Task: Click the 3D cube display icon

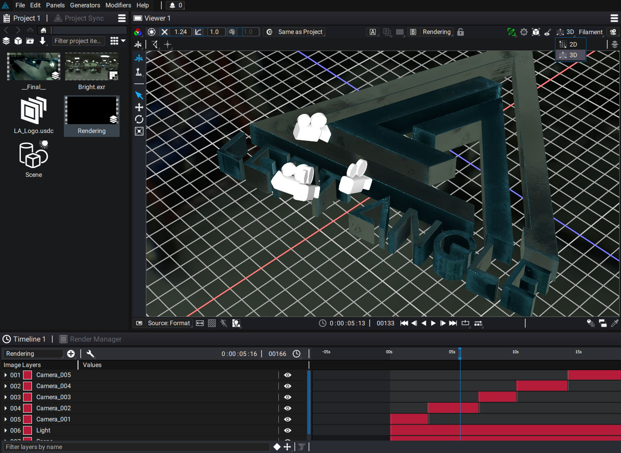Action: (536, 32)
